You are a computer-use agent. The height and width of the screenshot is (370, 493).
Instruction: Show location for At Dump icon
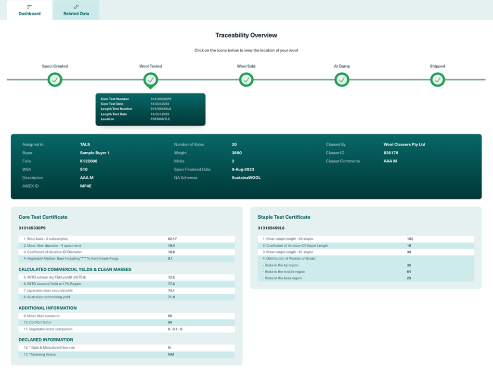(342, 79)
